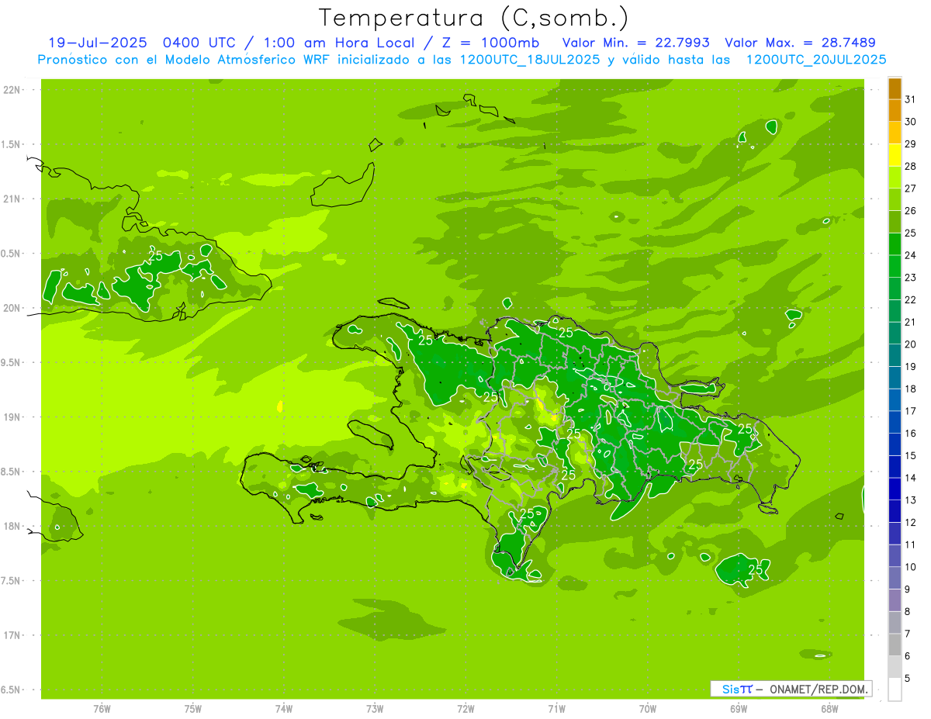Select the '1200UTC_20JUL2025' valid-until time text

[x=815, y=60]
